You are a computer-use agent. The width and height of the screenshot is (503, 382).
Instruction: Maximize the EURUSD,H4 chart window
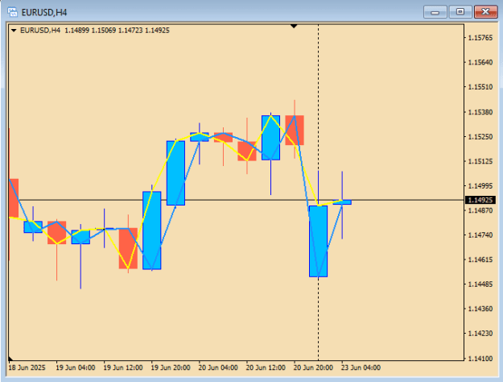click(x=460, y=12)
